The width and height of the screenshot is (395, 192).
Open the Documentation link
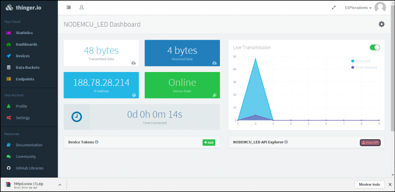29,145
